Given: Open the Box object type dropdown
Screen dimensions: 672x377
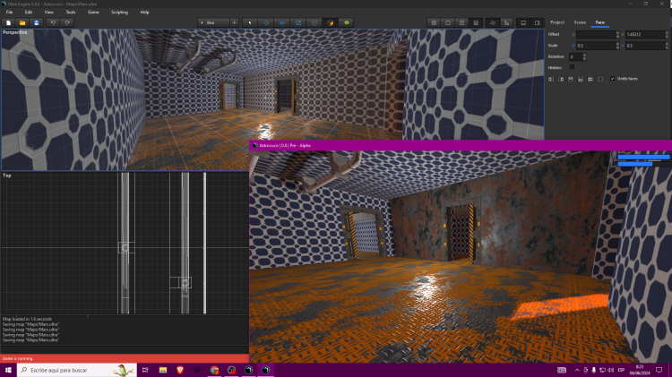Looking at the screenshot, I should pyautogui.click(x=211, y=21).
